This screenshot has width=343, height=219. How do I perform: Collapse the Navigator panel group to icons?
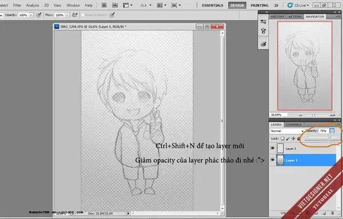[335, 12]
